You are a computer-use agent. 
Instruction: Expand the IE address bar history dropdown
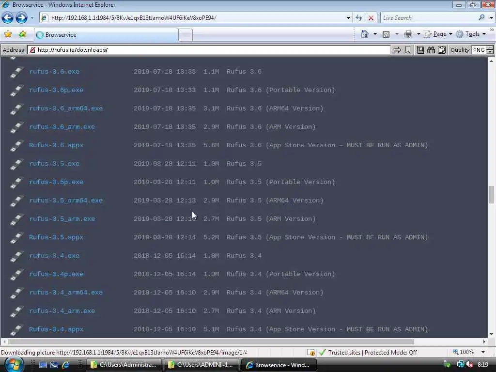348,18
